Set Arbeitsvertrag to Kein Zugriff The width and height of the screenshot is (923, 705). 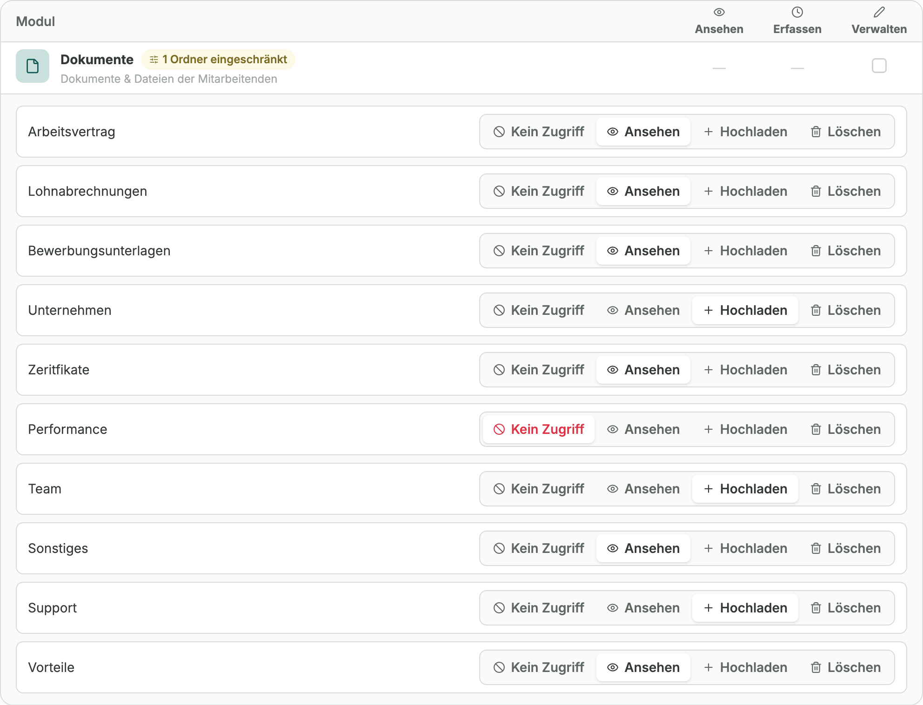click(x=539, y=132)
